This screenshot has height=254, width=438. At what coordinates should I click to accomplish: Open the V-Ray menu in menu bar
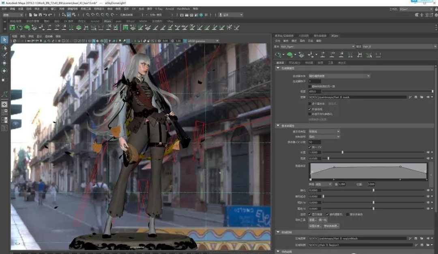coord(159,9)
